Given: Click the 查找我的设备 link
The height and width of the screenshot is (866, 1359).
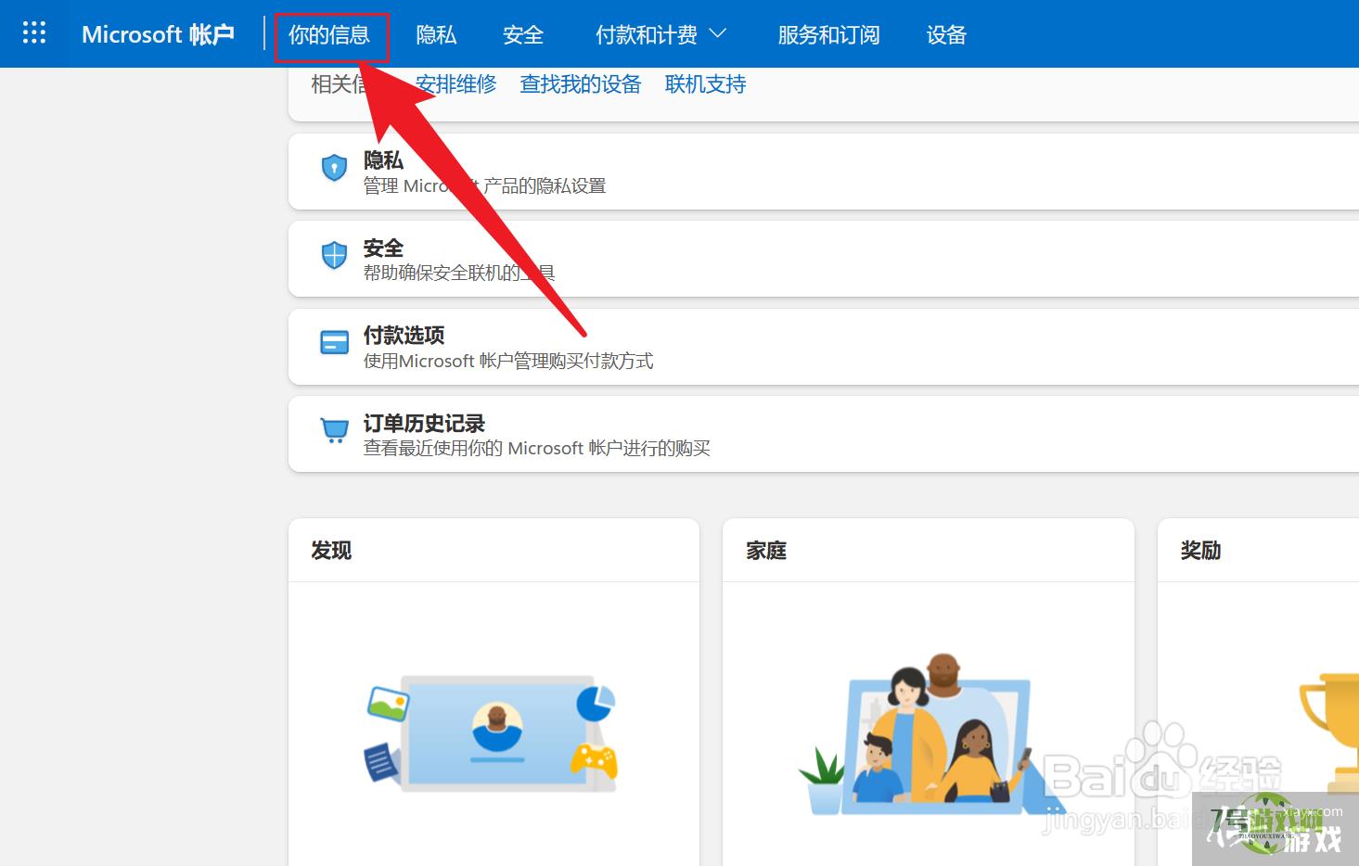Looking at the screenshot, I should coord(581,84).
